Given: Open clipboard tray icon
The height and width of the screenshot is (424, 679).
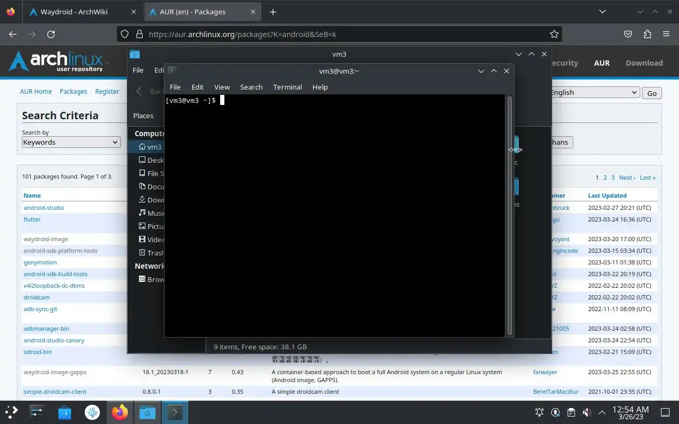Looking at the screenshot, I should 571,412.
